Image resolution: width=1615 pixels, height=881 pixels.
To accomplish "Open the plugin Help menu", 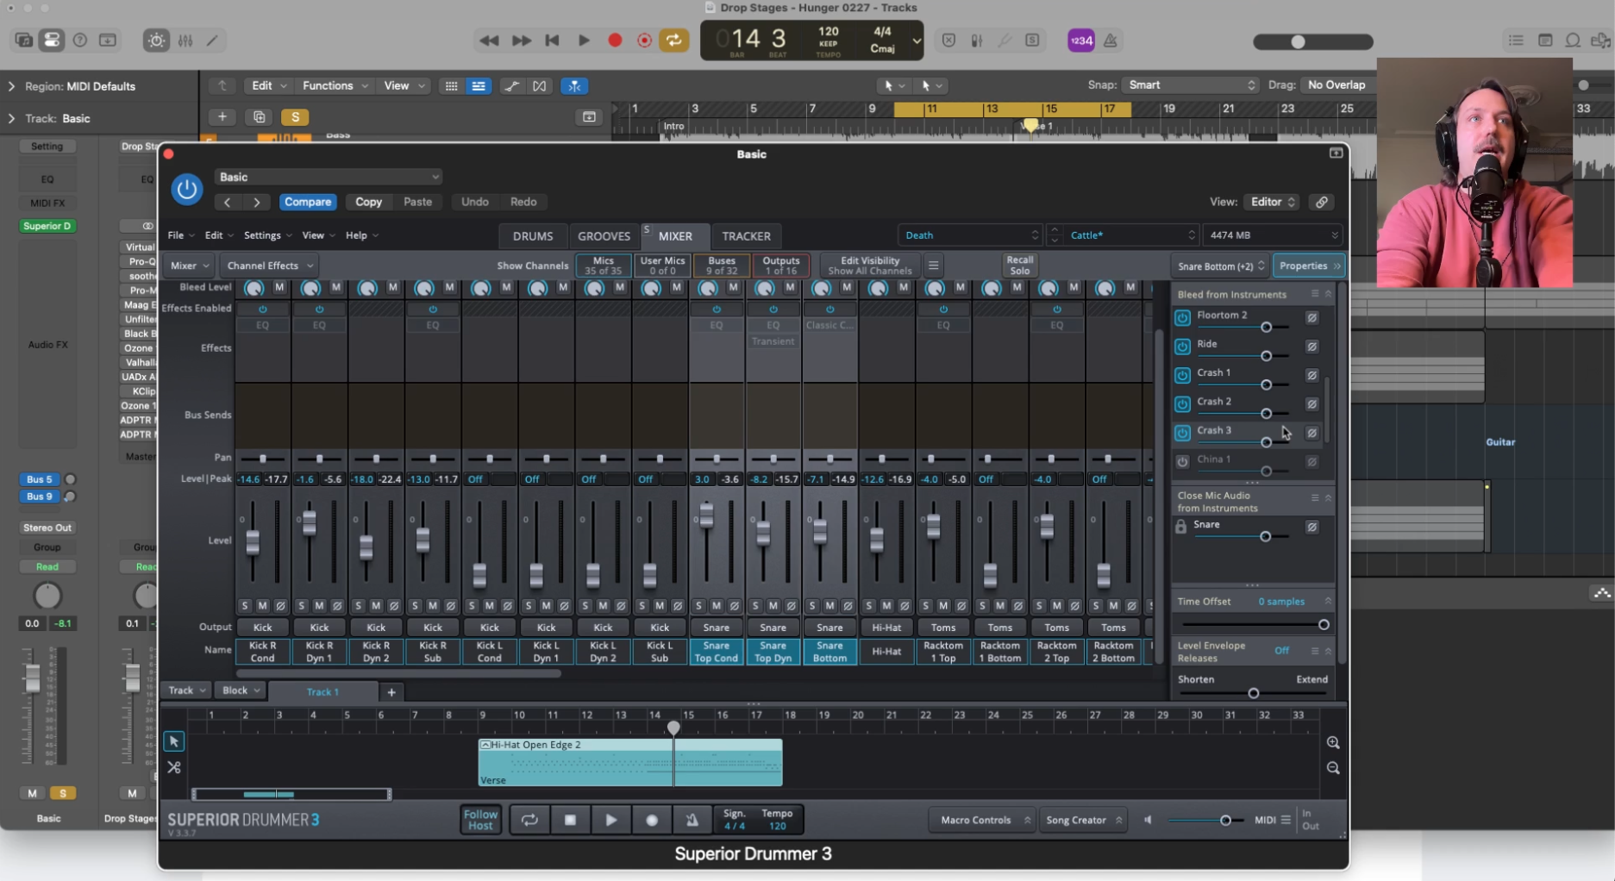I will click(361, 235).
